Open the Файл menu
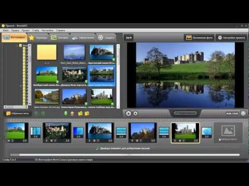The height and width of the screenshot is (186, 249). [6, 30]
